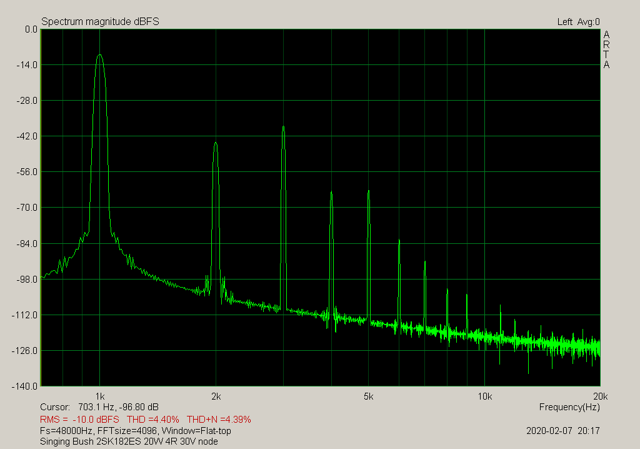Click the 5k frequency axis label

[369, 396]
